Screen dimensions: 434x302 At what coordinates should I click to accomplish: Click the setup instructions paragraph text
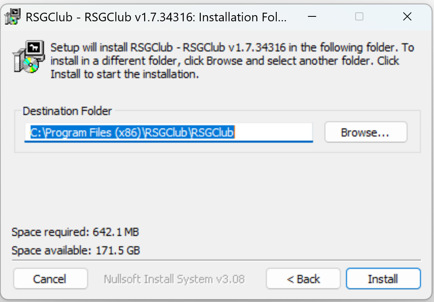point(232,61)
